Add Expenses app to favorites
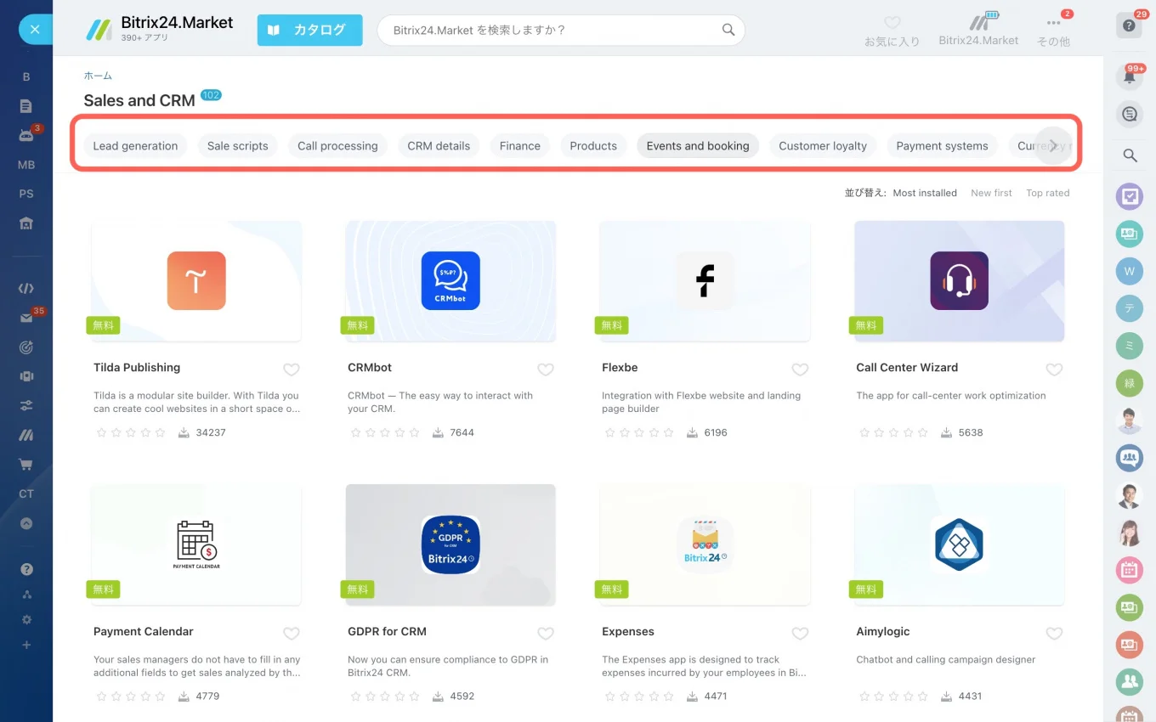1156x722 pixels. (x=800, y=634)
